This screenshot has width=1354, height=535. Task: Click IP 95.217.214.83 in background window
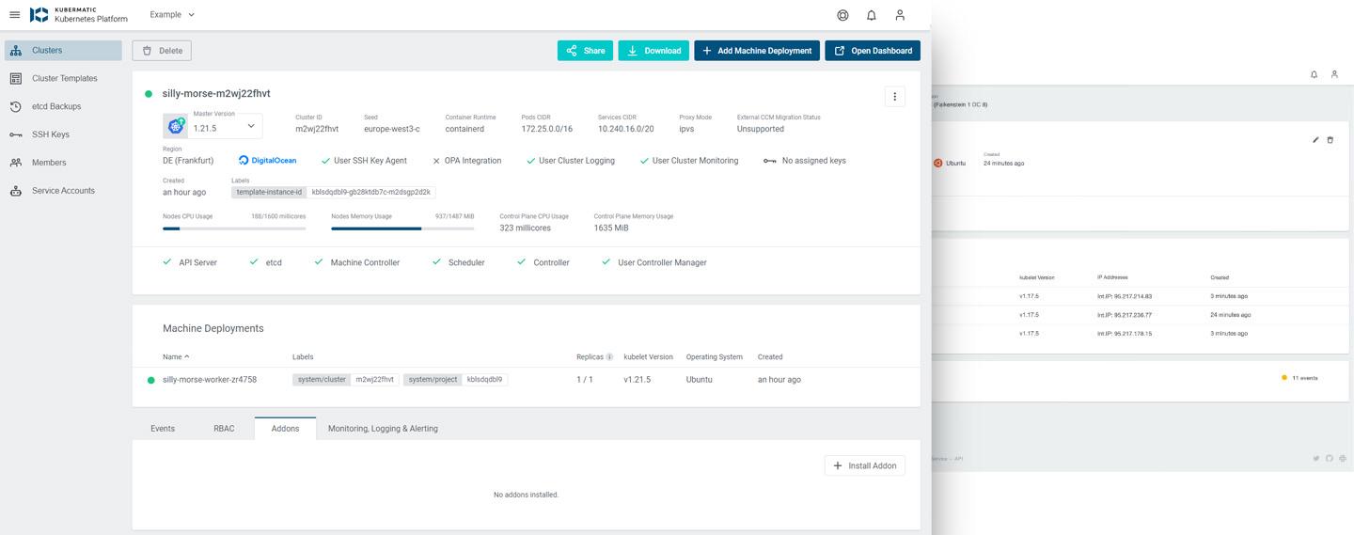point(1125,296)
